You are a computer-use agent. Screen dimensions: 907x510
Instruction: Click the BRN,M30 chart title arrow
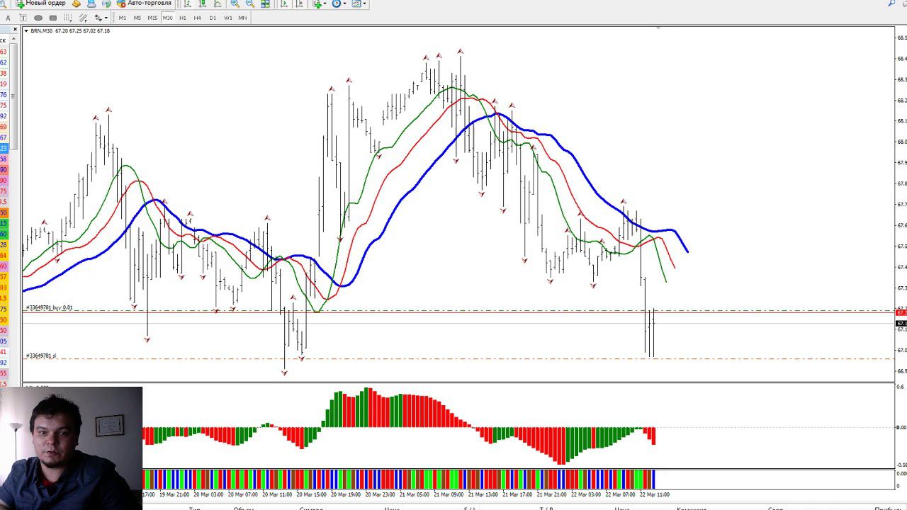coord(26,30)
